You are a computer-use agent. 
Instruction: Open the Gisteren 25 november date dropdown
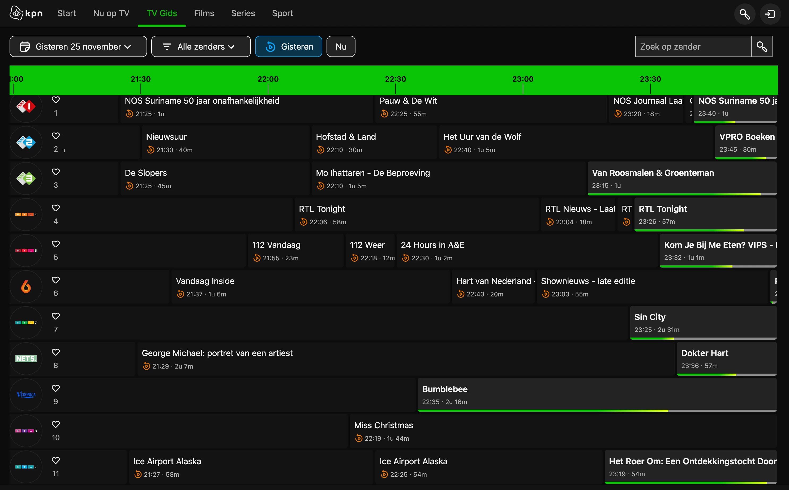coord(78,47)
